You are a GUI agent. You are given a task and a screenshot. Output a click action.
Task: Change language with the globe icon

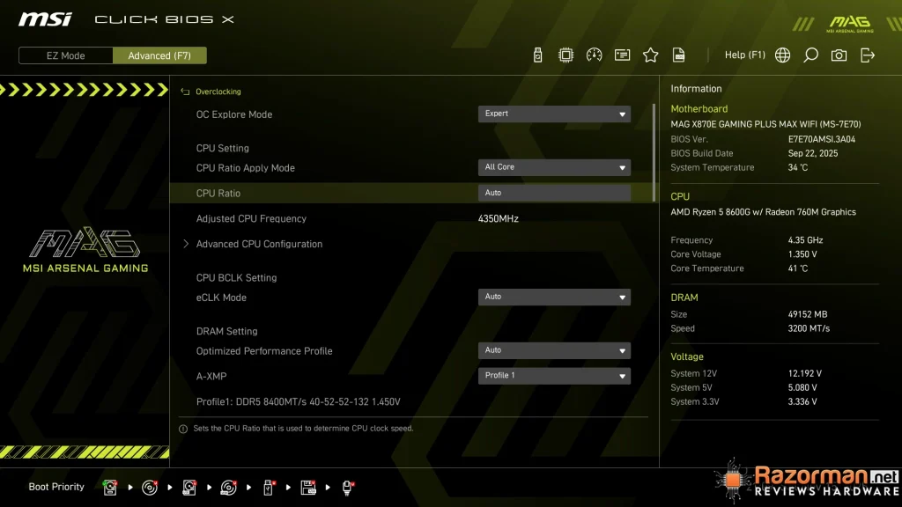782,55
